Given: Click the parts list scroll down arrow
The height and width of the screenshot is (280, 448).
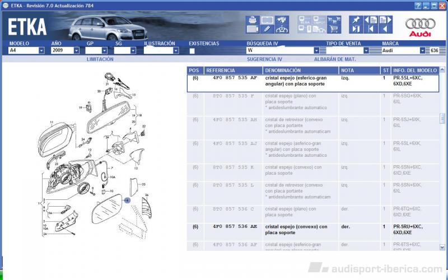Looking at the screenshot, I should 442,247.
